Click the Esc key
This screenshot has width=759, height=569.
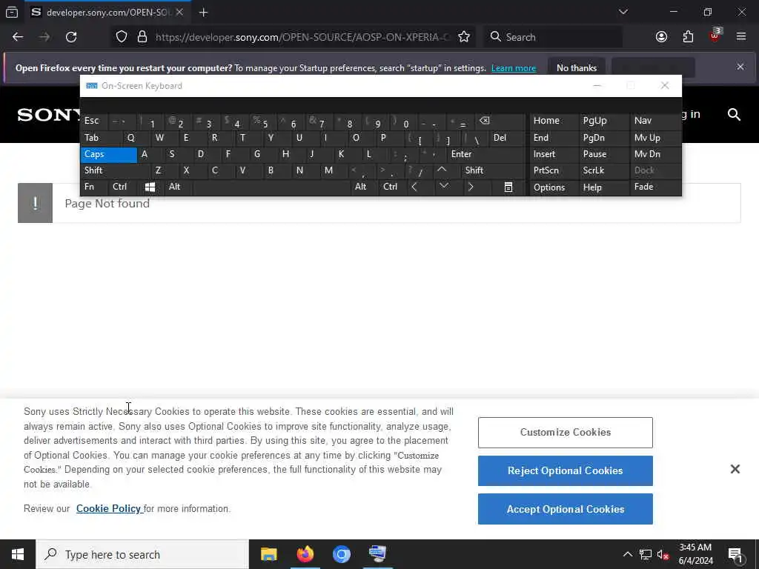(x=94, y=121)
